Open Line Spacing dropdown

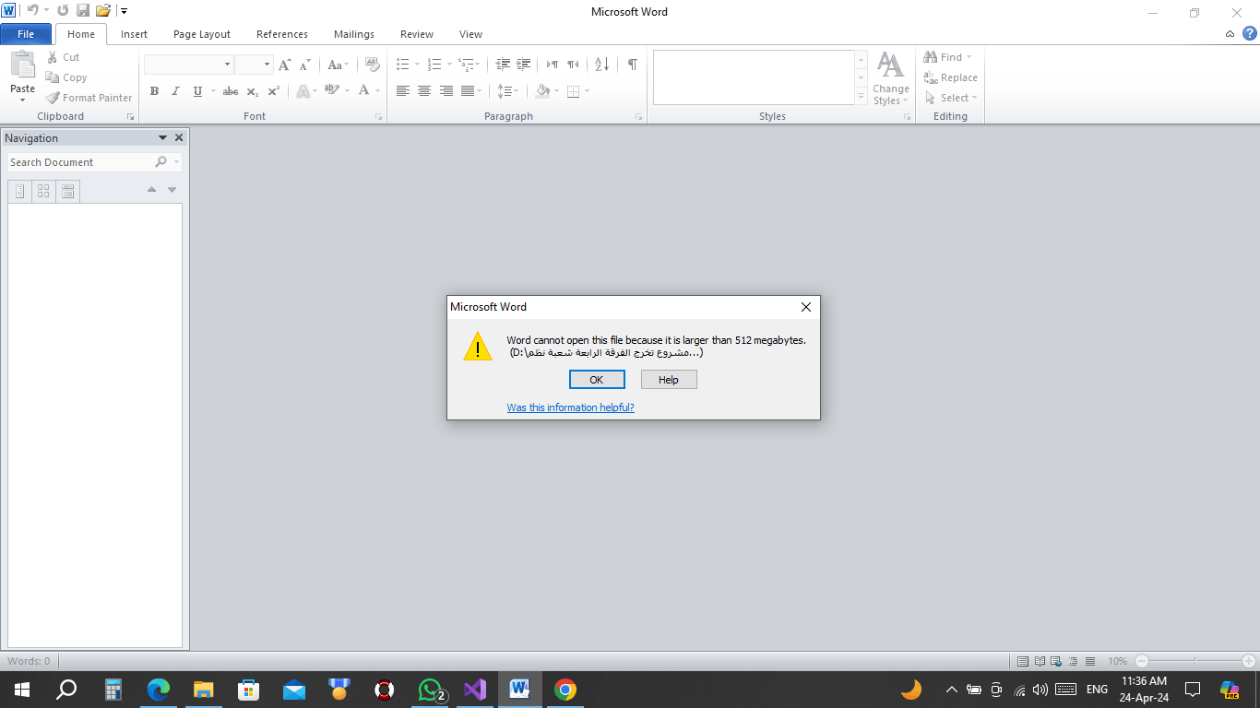tap(507, 91)
